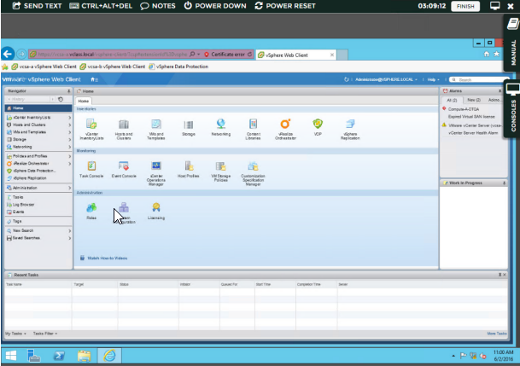Click the Windows Start button
Screen dimensions: 520x366
pos(11,356)
